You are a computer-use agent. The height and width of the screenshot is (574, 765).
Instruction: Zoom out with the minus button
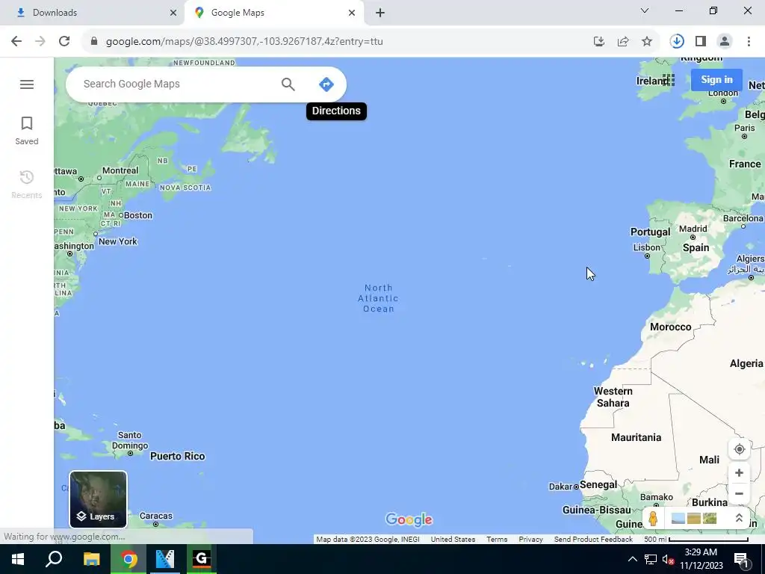739,493
